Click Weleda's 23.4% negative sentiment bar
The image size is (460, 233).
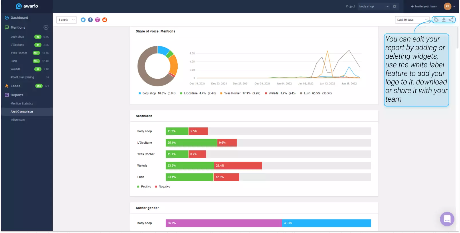pos(238,165)
